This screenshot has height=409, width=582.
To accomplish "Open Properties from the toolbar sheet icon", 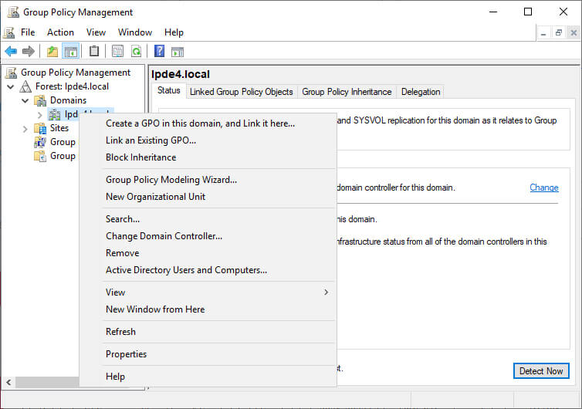I will [117, 51].
